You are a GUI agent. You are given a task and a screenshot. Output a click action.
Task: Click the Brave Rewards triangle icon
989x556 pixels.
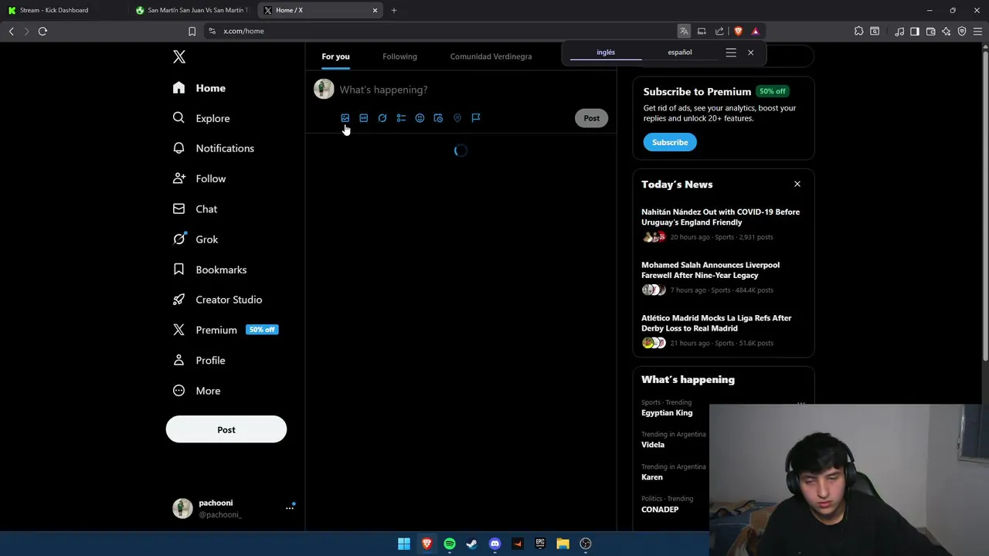coord(756,31)
